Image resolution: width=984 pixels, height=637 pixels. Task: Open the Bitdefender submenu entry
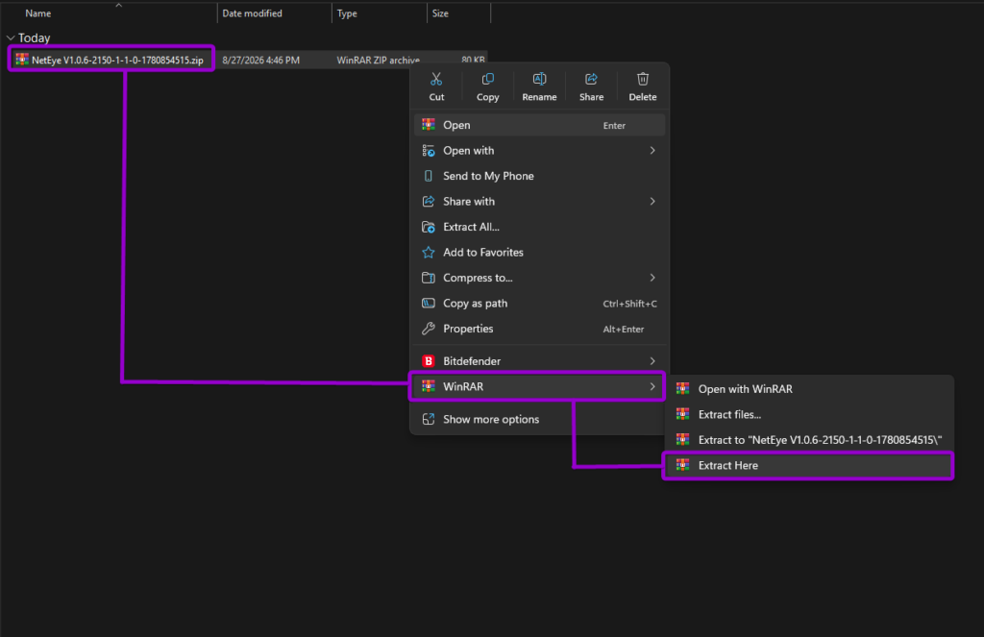539,361
